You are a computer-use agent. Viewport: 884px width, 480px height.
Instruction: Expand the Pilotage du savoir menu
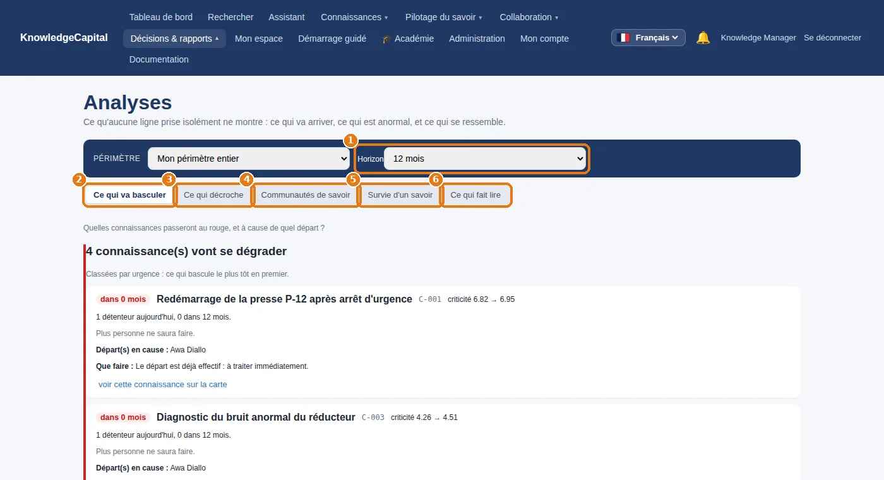click(444, 17)
